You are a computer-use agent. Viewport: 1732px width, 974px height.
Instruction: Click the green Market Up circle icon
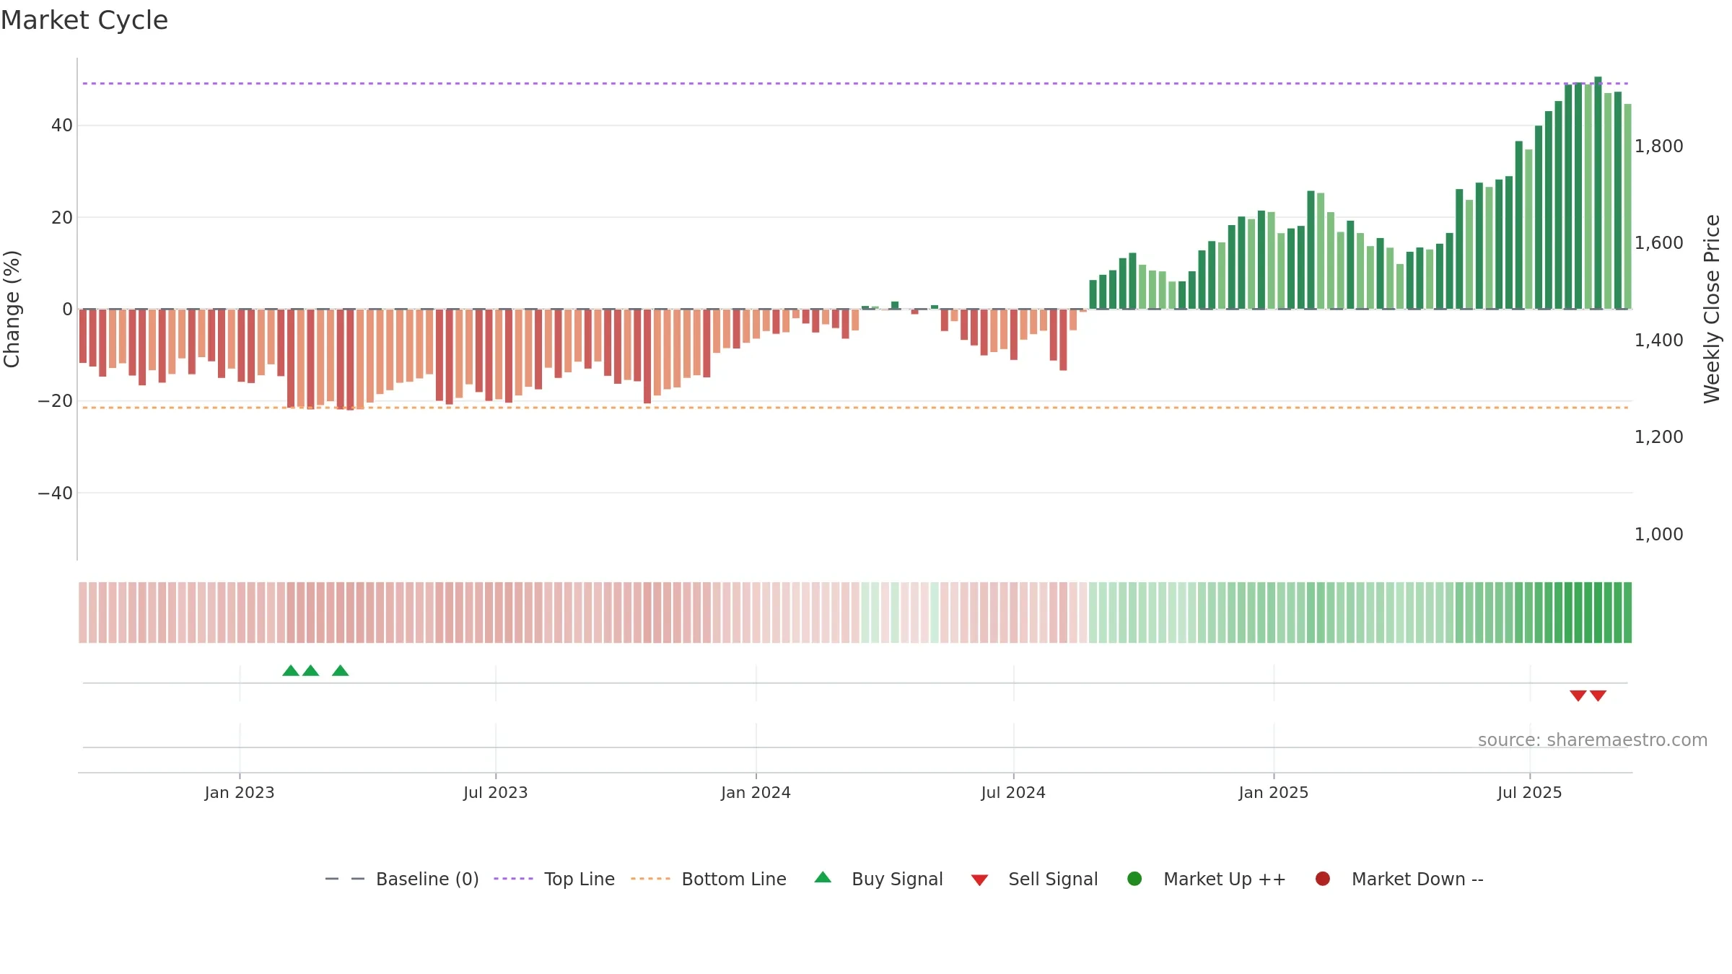coord(1134,879)
